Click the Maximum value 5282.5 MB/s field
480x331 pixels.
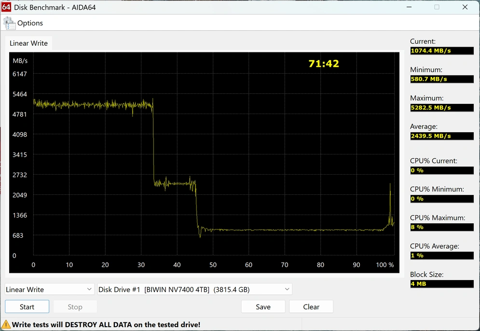tap(441, 108)
